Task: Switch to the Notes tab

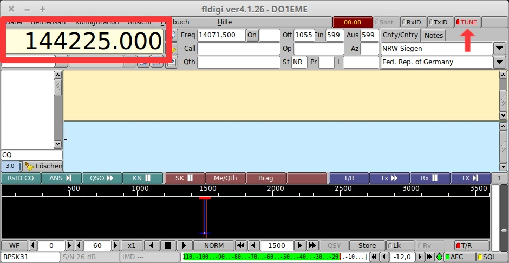Action: pos(433,35)
